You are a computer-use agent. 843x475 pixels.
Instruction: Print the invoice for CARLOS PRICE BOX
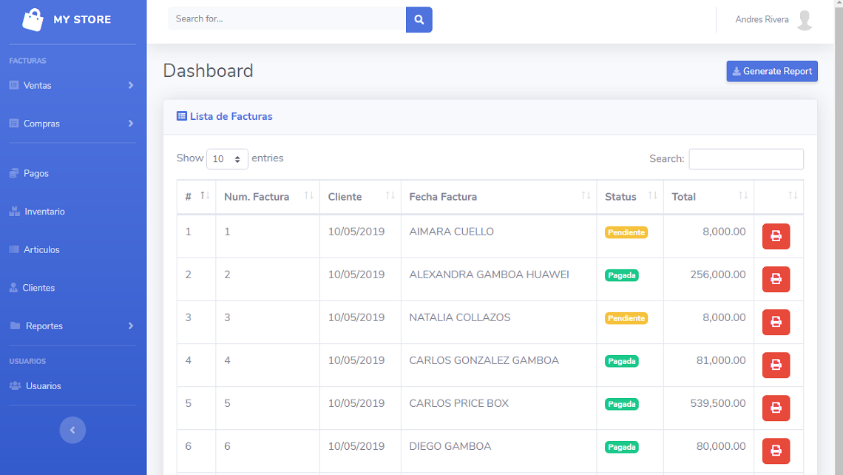coord(776,408)
